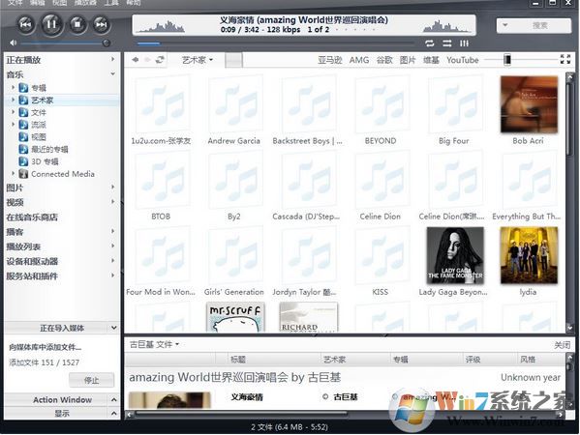Open the AMG link

pos(359,60)
